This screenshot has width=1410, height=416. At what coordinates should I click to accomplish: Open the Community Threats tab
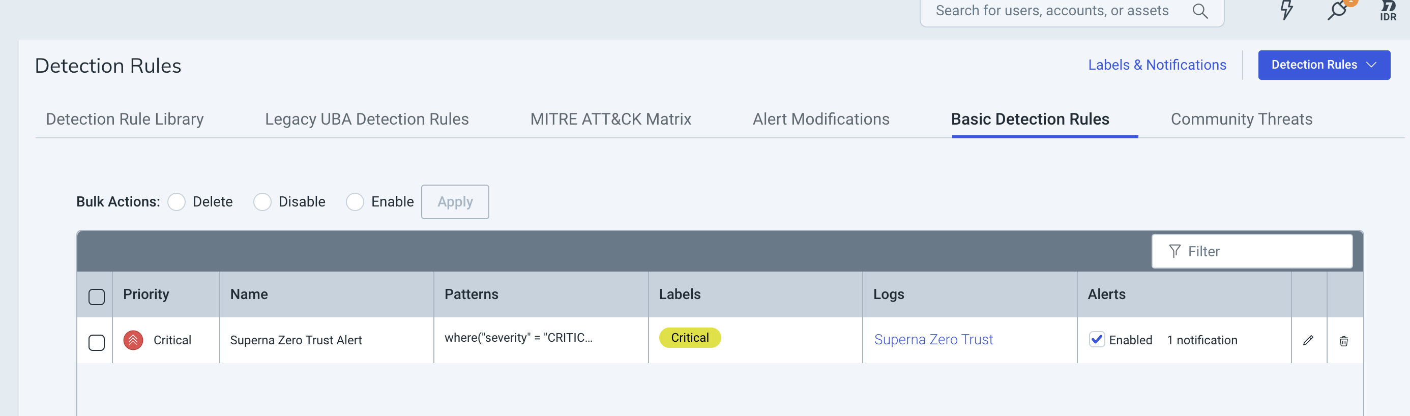[1240, 119]
